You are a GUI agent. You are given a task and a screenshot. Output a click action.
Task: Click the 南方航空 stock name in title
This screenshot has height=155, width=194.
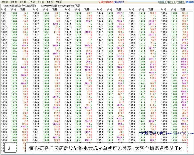coord(16,5)
